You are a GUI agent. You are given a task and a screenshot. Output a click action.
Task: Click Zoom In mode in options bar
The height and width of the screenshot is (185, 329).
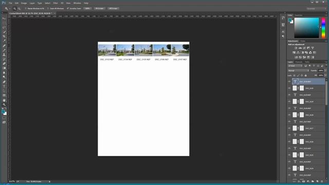point(14,9)
